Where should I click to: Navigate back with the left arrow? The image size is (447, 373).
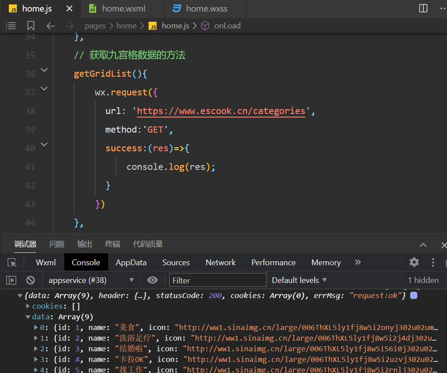click(51, 26)
